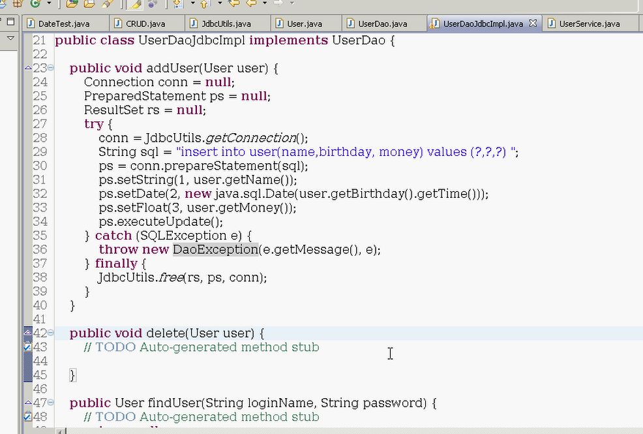Screen dimensions: 643x434
Task: Click Last Edit Location arrow icon
Action: (233, 3)
